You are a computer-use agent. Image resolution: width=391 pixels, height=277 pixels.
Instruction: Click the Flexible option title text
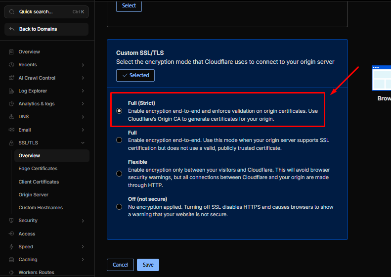coord(137,162)
